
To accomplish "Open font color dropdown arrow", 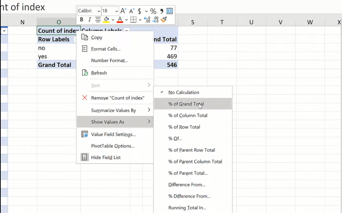I will [x=126, y=20].
